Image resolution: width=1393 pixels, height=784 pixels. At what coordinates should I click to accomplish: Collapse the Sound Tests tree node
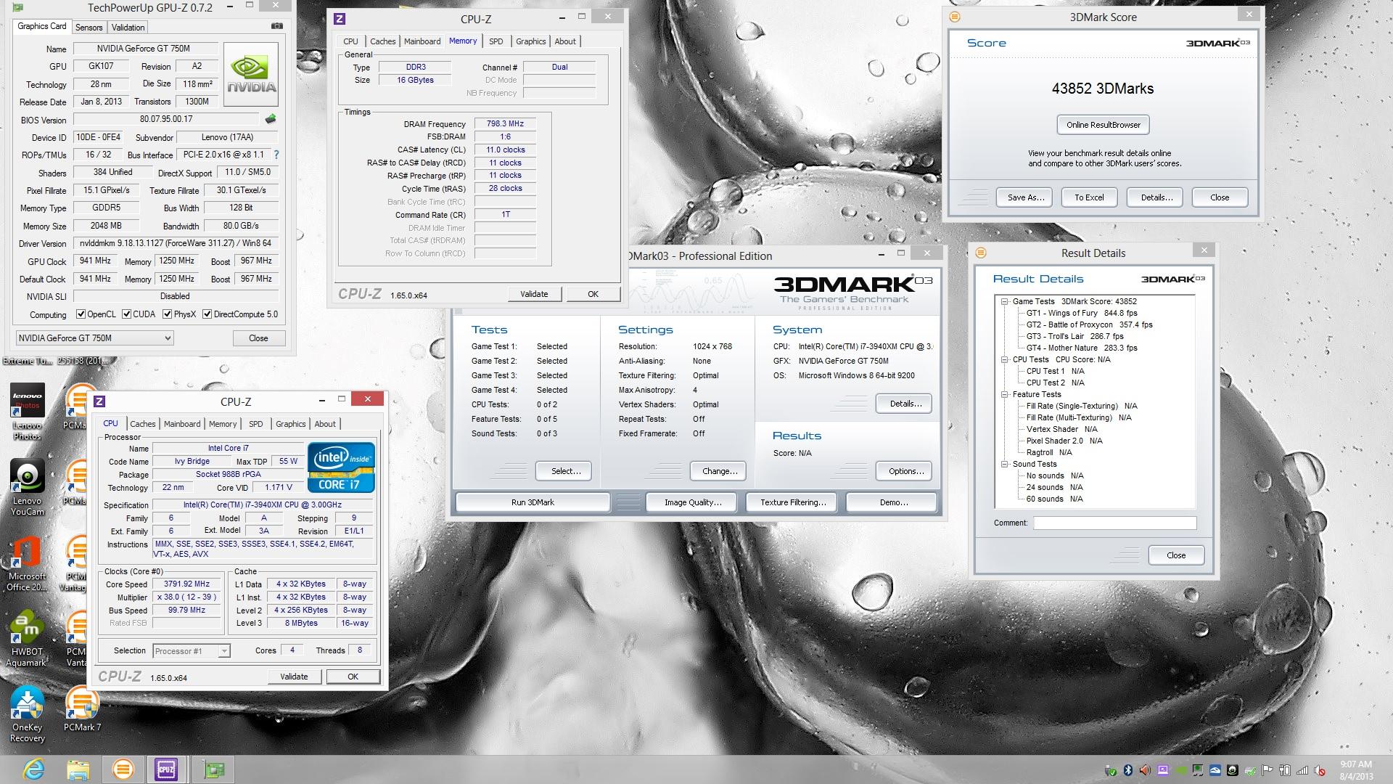tap(1005, 464)
